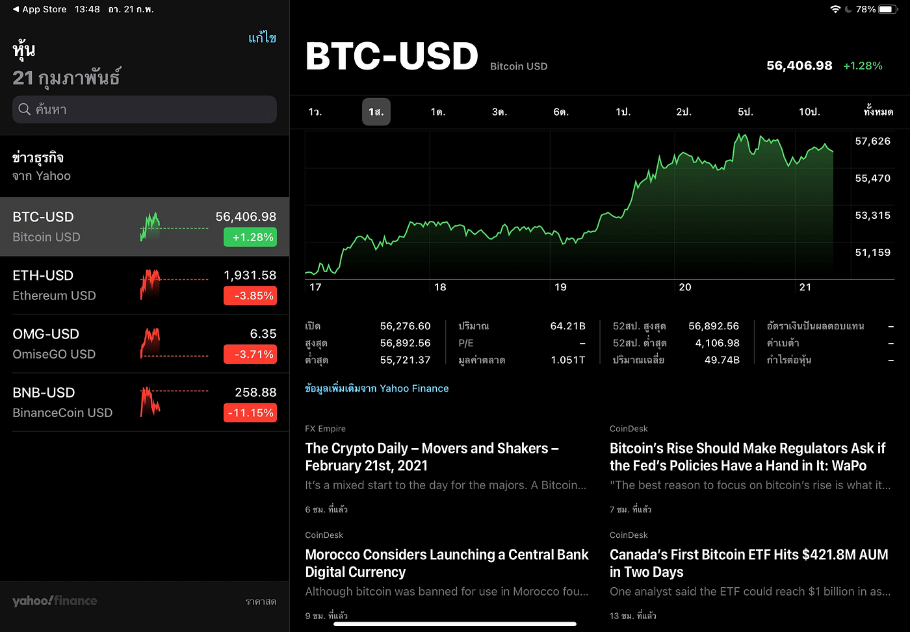Click the 78% battery percentage

point(866,9)
